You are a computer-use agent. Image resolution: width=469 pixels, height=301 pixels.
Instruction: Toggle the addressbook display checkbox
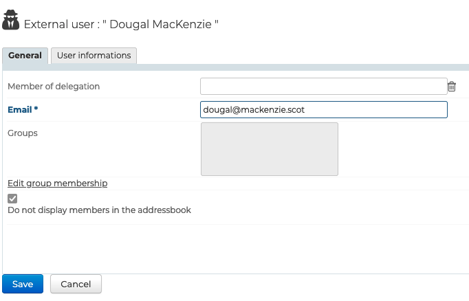tap(12, 199)
